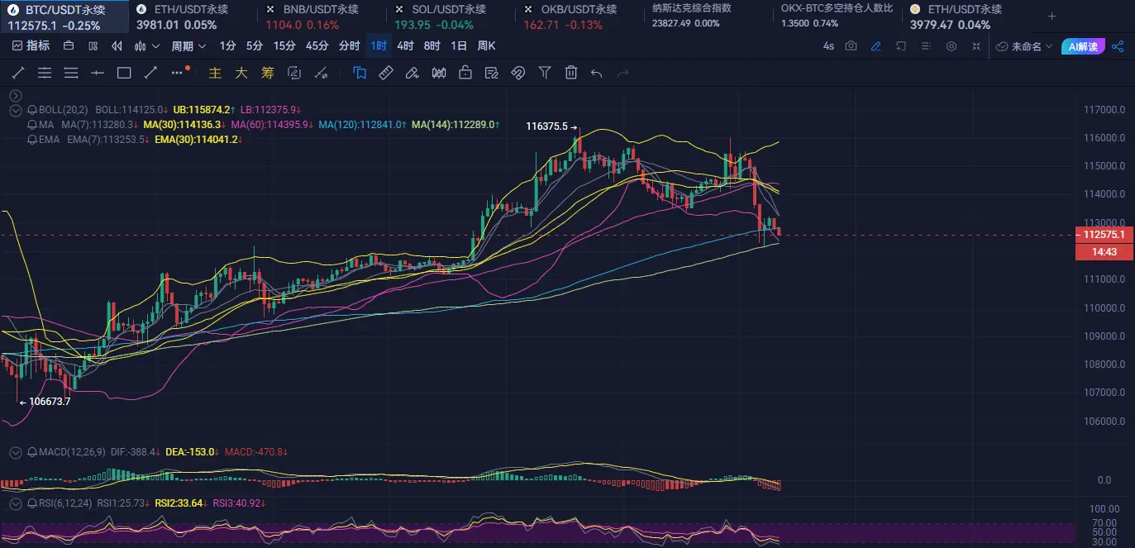Click the edit note icon
Image resolution: width=1135 pixels, height=548 pixels.
coord(492,73)
